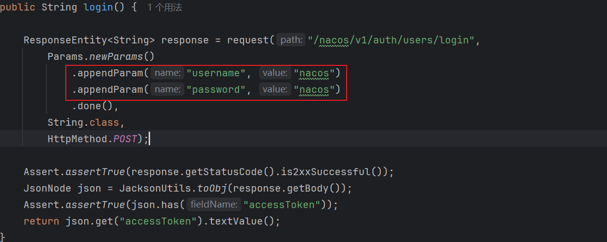Click the 'fieldName:' parameter hint
The height and width of the screenshot is (242, 607).
point(214,205)
